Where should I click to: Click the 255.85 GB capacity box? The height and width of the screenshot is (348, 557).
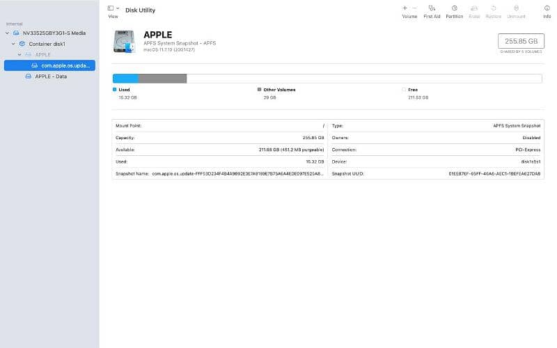coord(519,40)
